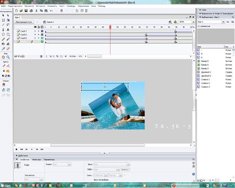The height and width of the screenshot is (188, 235).
Task: Toggle visibility dot for Слой 7
Action: (35, 31)
